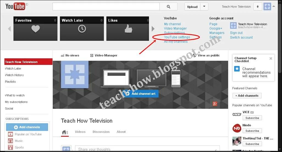The width and height of the screenshot is (282, 152).
Task: Click the sidebar Add channels button
Action: pyautogui.click(x=27, y=127)
